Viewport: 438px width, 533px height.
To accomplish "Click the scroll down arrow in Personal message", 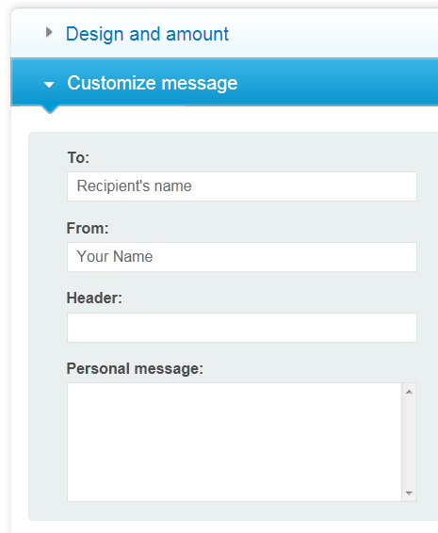I will coord(409,493).
